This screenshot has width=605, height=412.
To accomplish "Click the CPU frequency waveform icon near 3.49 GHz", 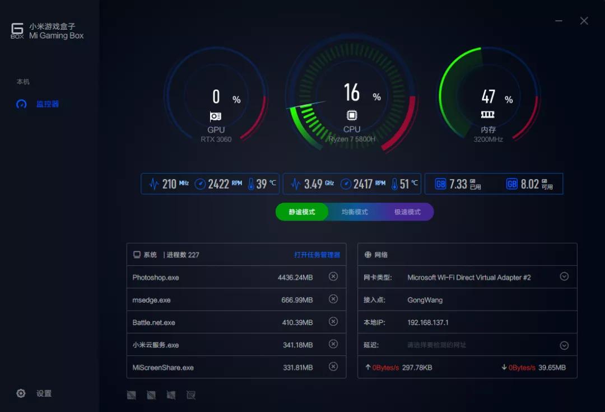I will (x=296, y=184).
